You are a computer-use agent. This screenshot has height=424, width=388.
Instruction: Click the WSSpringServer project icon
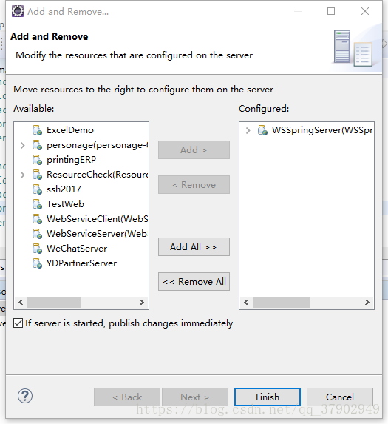[x=262, y=130]
